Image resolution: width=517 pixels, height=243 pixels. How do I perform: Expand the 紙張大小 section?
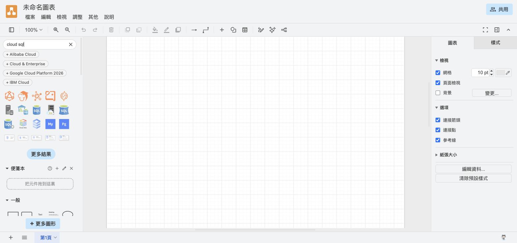pos(446,155)
